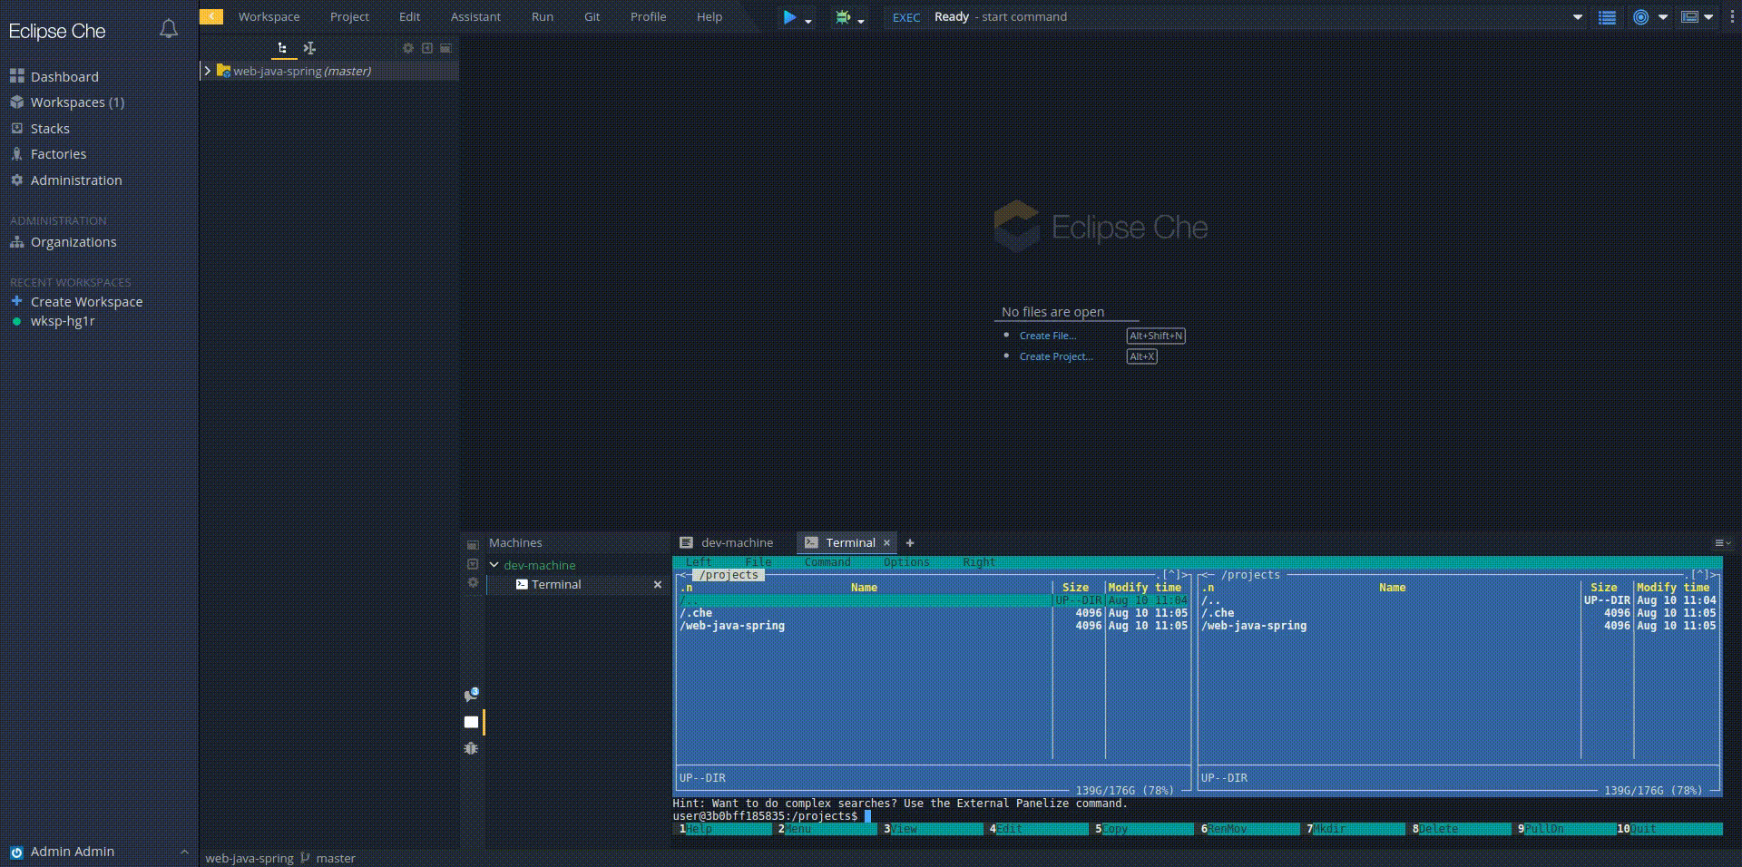This screenshot has width=1742, height=867.
Task: Open Dashboard in the sidebar
Action: pos(64,77)
